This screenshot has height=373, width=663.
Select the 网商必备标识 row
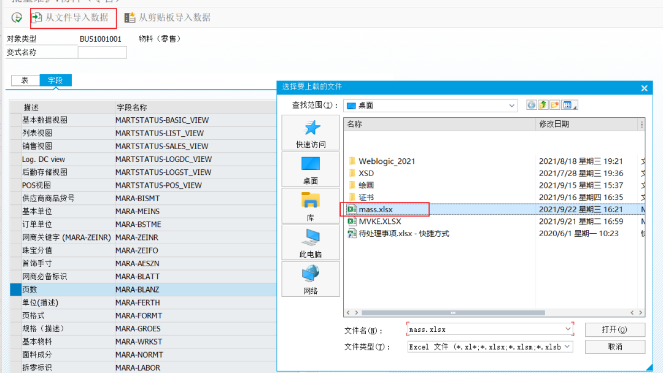[143, 277]
